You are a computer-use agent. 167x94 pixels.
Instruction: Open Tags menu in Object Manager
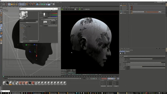[x=132, y=4]
